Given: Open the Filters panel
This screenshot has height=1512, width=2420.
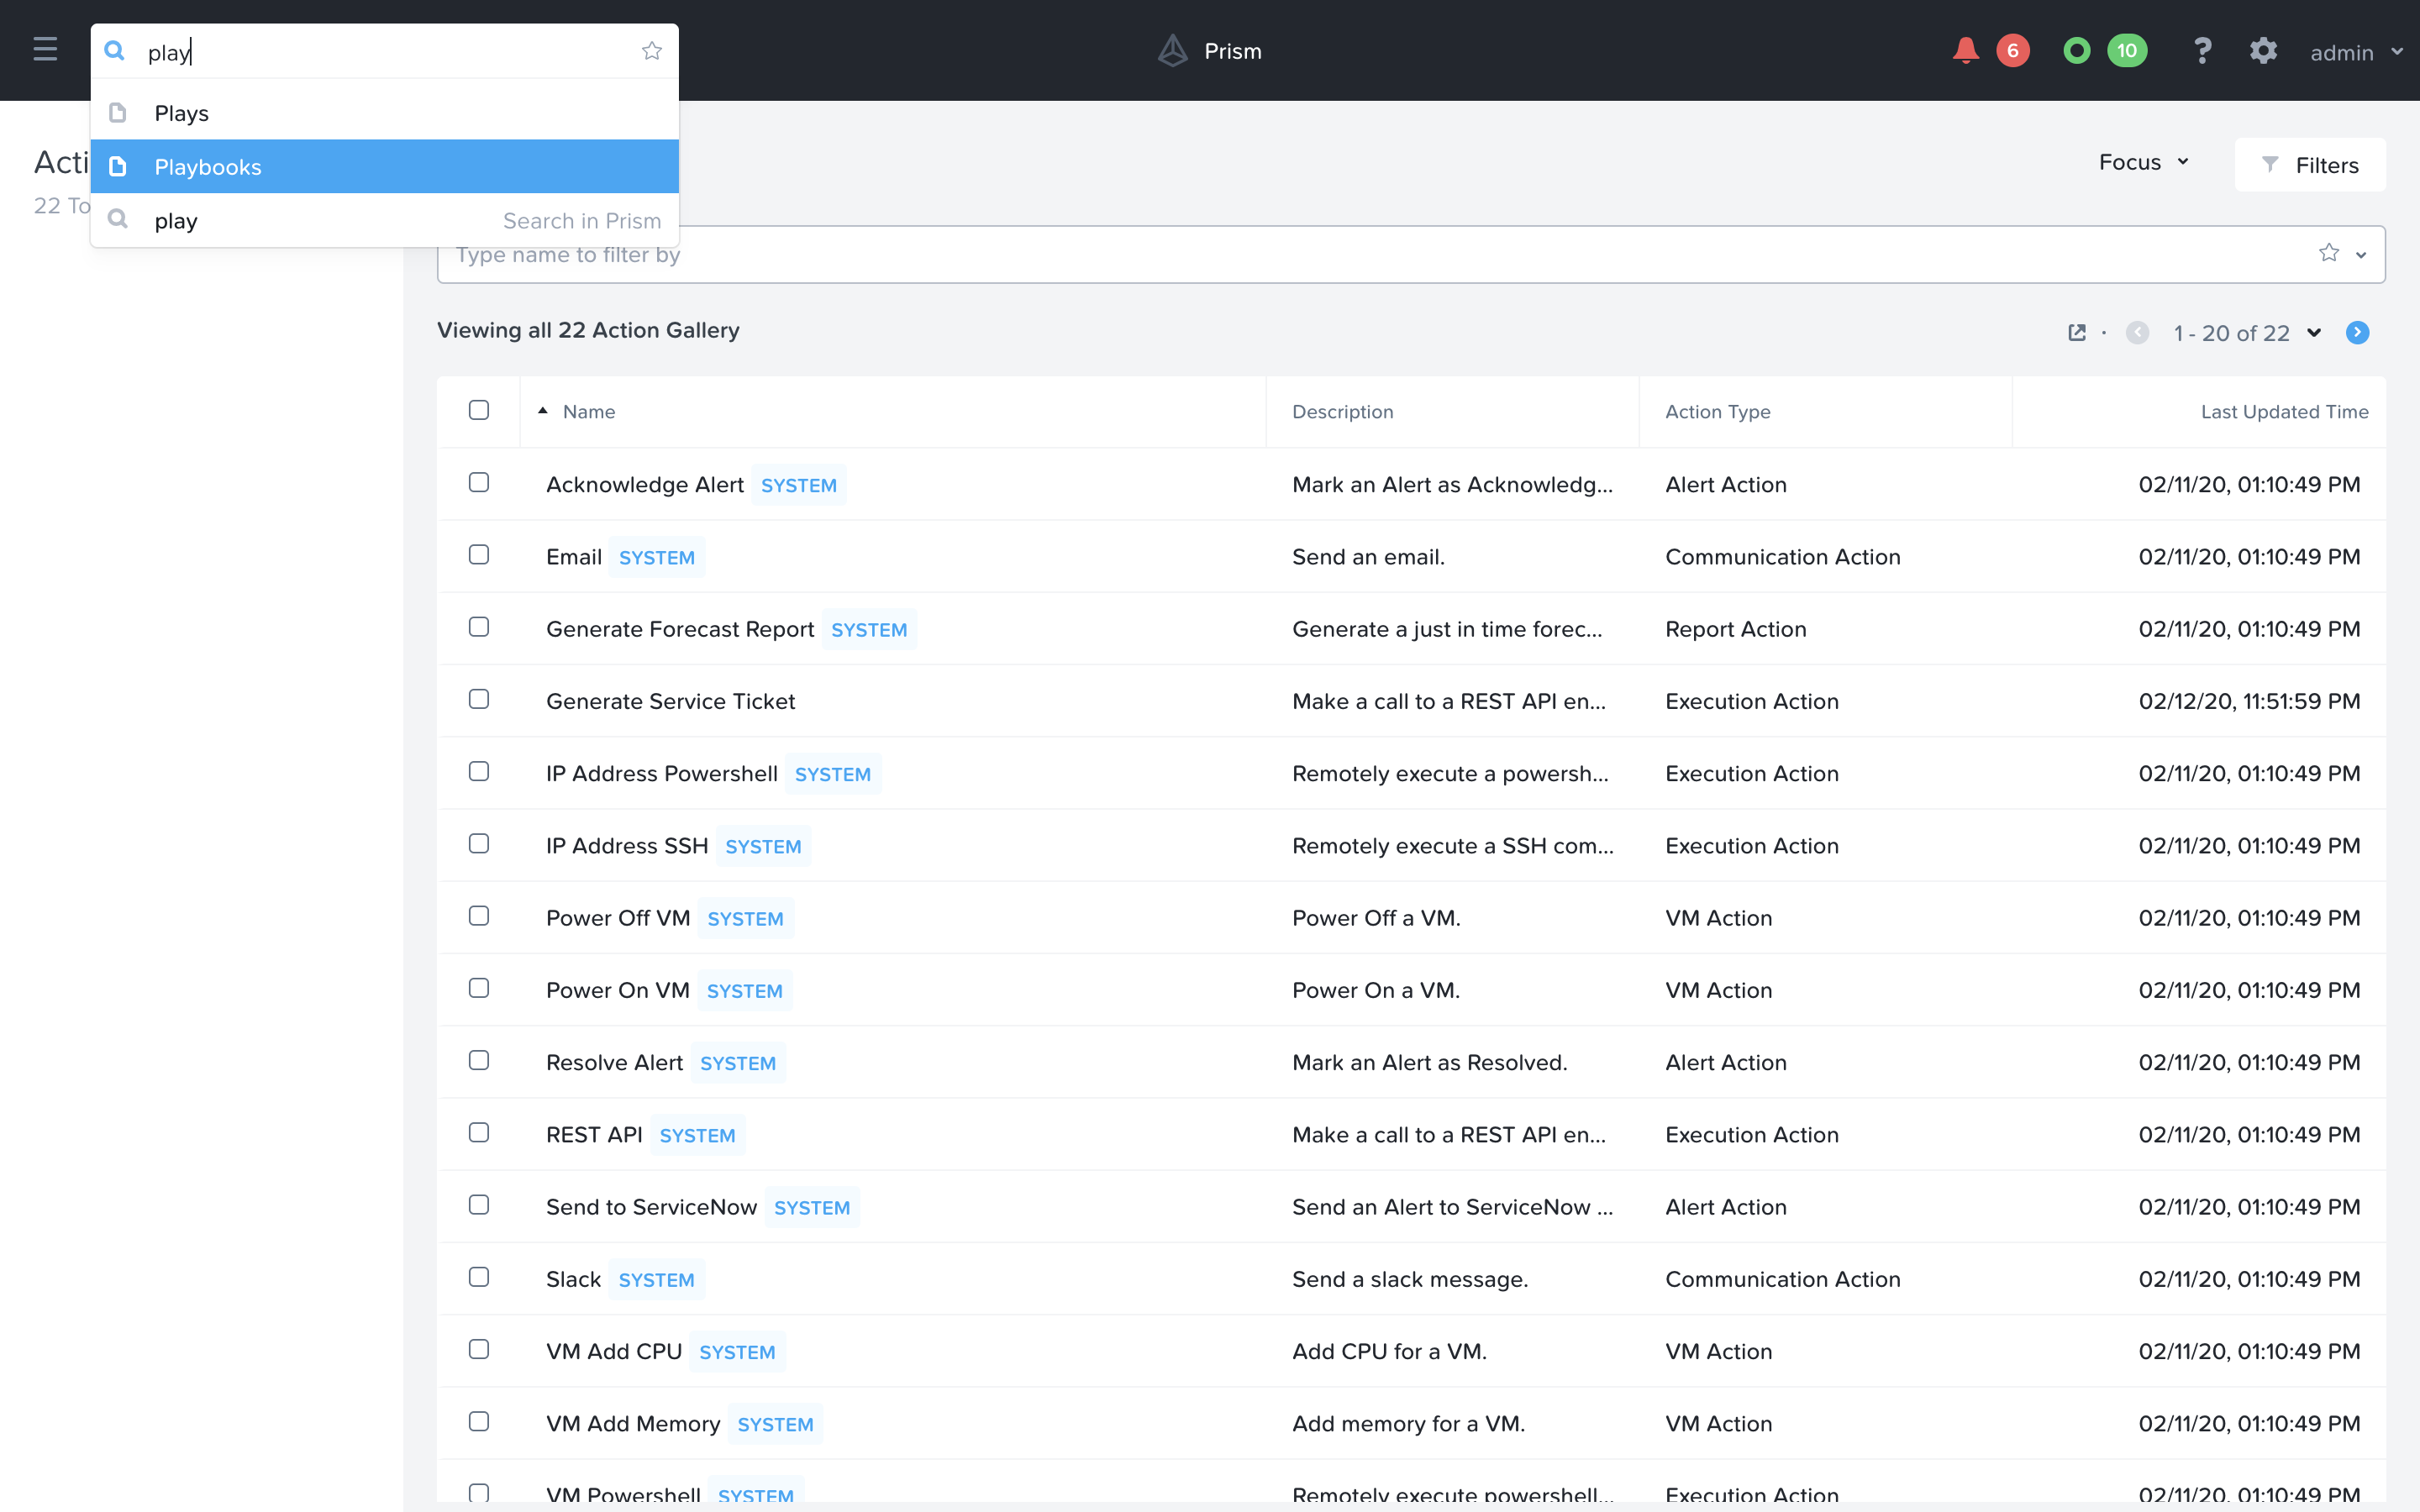Looking at the screenshot, I should pyautogui.click(x=2310, y=165).
